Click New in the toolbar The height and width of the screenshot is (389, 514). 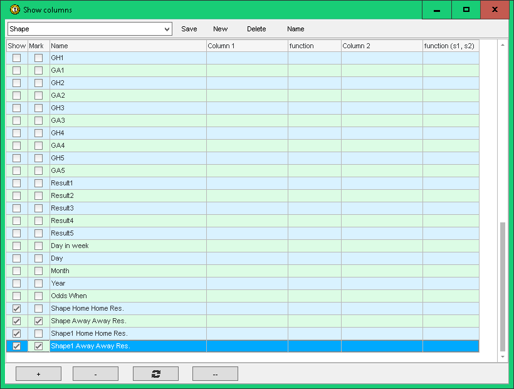220,29
